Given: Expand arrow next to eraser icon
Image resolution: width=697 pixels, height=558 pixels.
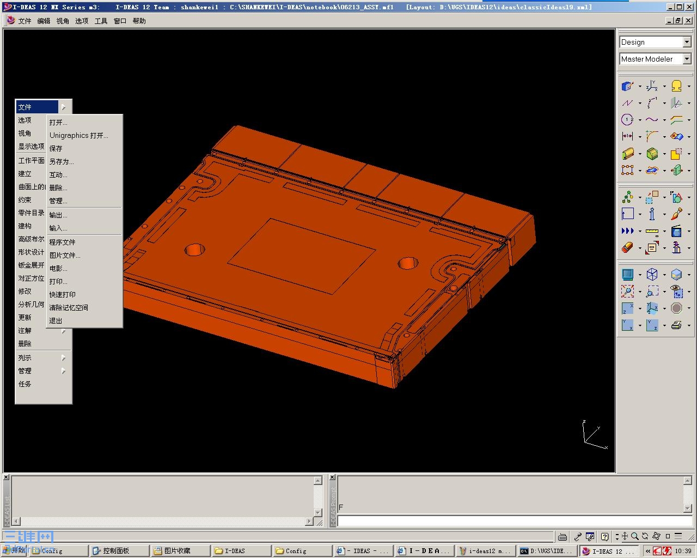Looking at the screenshot, I should point(639,248).
